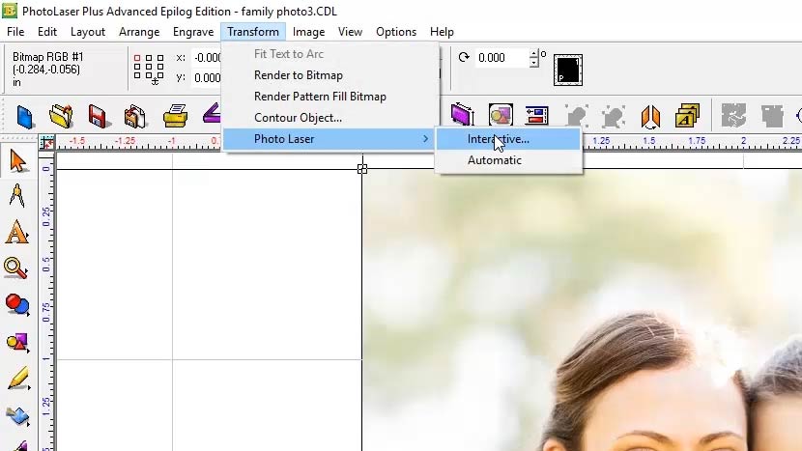
Task: Select top-left anchor point in reference grid
Action: 138,59
